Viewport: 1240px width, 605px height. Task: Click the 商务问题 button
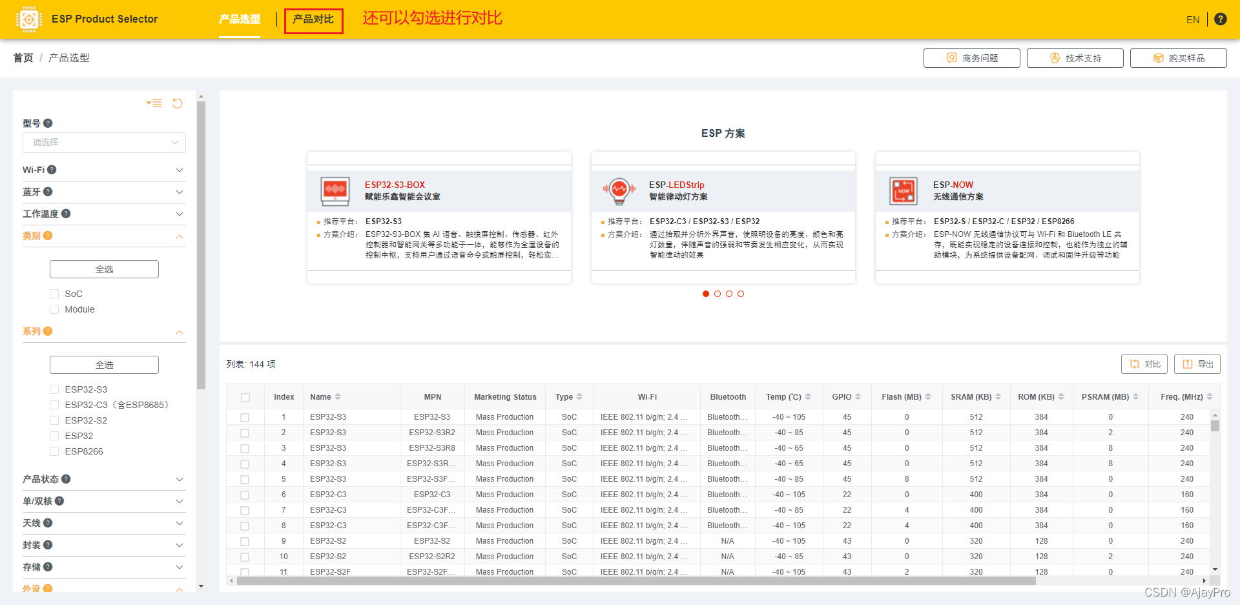(x=972, y=58)
